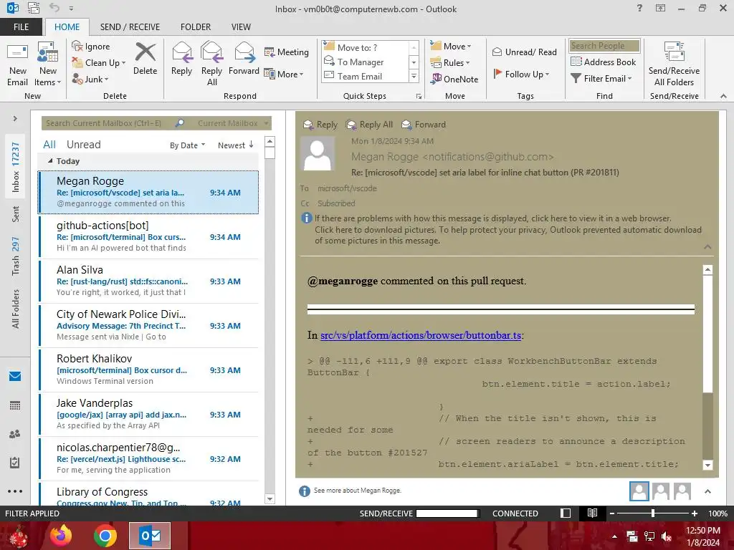Screen dimensions: 734x550
Task: Open the Alan Silva email
Action: point(148,281)
